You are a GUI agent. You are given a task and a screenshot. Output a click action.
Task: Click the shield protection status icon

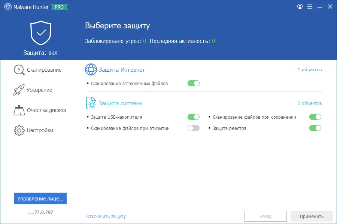[41, 33]
